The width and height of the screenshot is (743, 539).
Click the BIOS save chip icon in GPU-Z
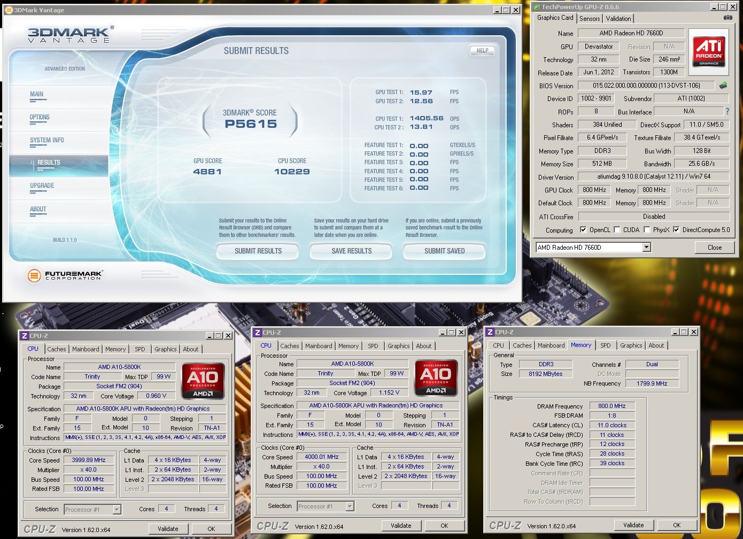[723, 86]
